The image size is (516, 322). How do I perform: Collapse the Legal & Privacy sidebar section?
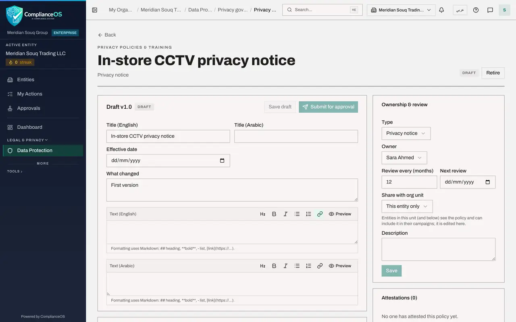click(27, 140)
